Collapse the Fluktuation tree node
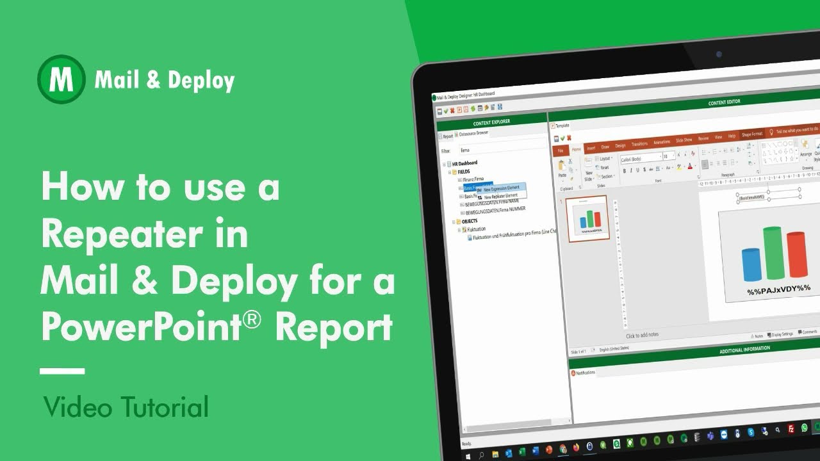 point(458,229)
